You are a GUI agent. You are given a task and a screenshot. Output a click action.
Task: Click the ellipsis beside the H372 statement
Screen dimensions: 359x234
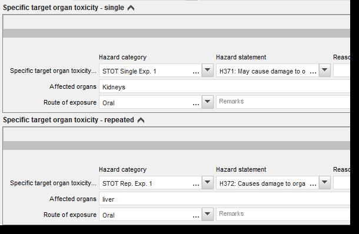point(313,185)
